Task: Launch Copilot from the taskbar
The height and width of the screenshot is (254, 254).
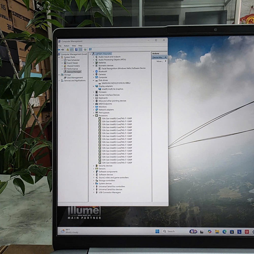Action: [x=210, y=232]
